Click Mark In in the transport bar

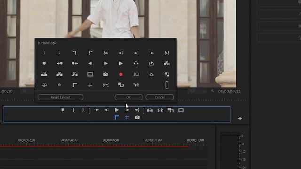point(73,110)
